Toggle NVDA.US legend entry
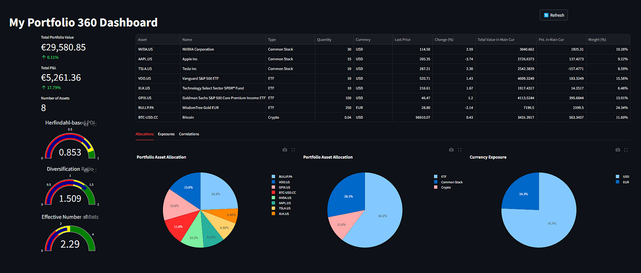The height and width of the screenshot is (273, 641). [282, 198]
